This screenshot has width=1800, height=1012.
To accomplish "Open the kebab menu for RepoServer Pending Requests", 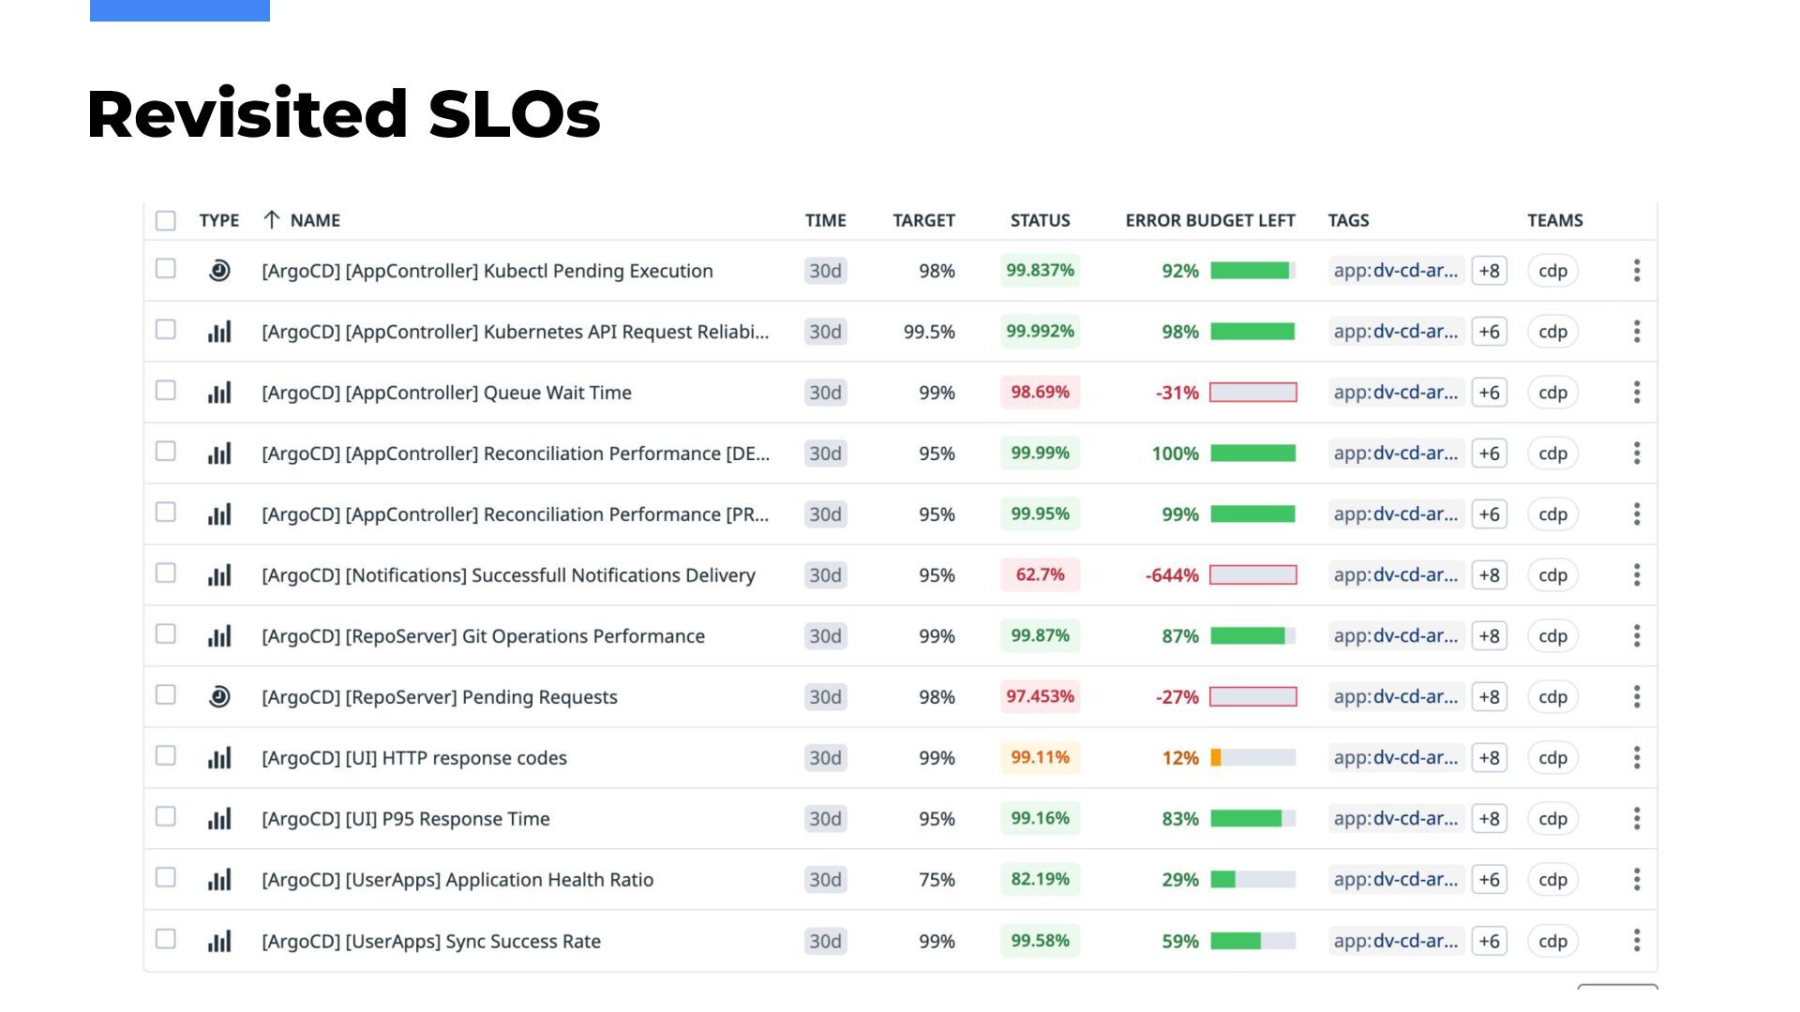I will click(1637, 697).
